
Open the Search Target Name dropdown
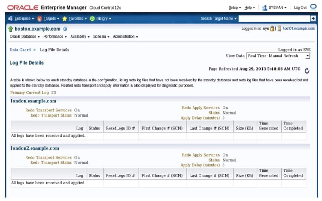pos(219,18)
